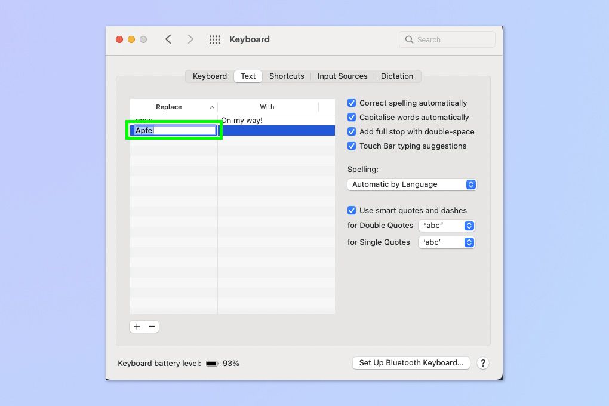
Task: Uncheck Add full stop with double-space
Action: (x=352, y=131)
